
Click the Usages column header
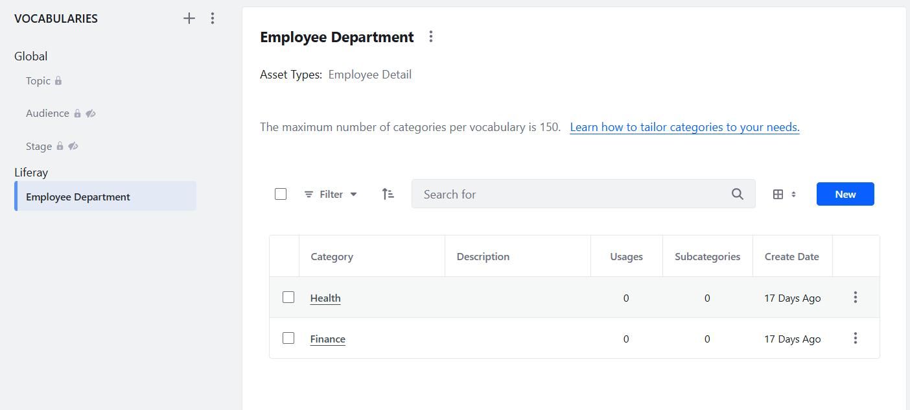click(x=626, y=256)
